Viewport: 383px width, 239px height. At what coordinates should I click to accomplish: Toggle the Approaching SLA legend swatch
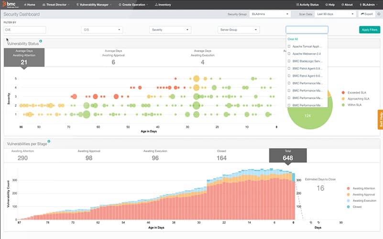tap(343, 99)
